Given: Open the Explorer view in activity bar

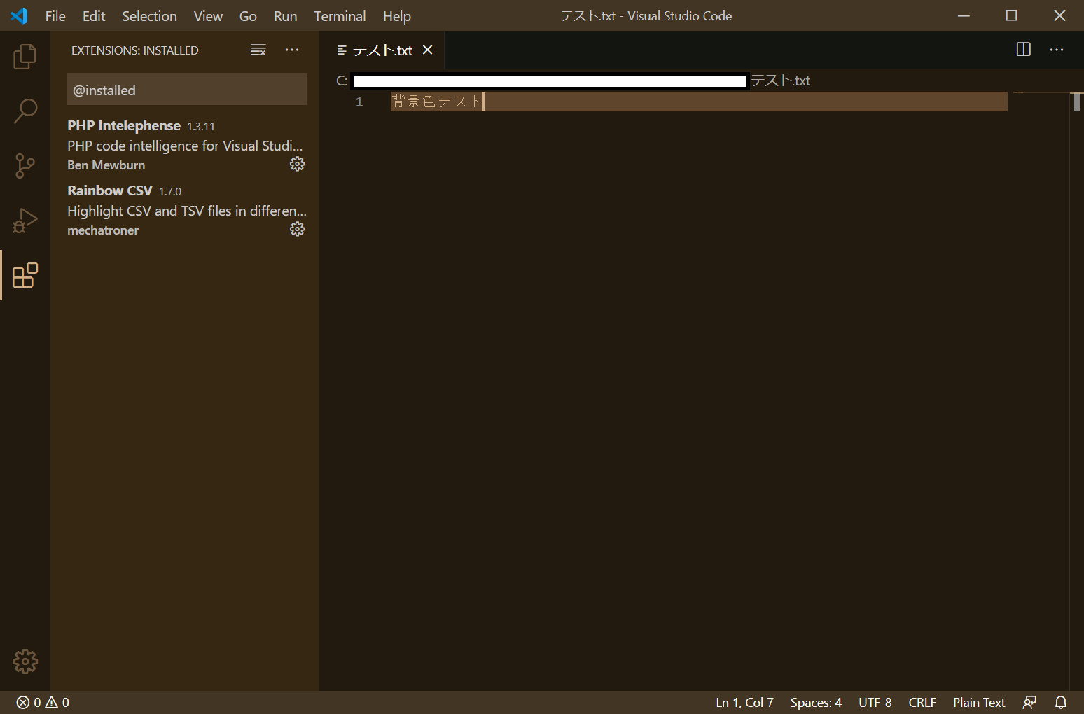Looking at the screenshot, I should tap(25, 57).
